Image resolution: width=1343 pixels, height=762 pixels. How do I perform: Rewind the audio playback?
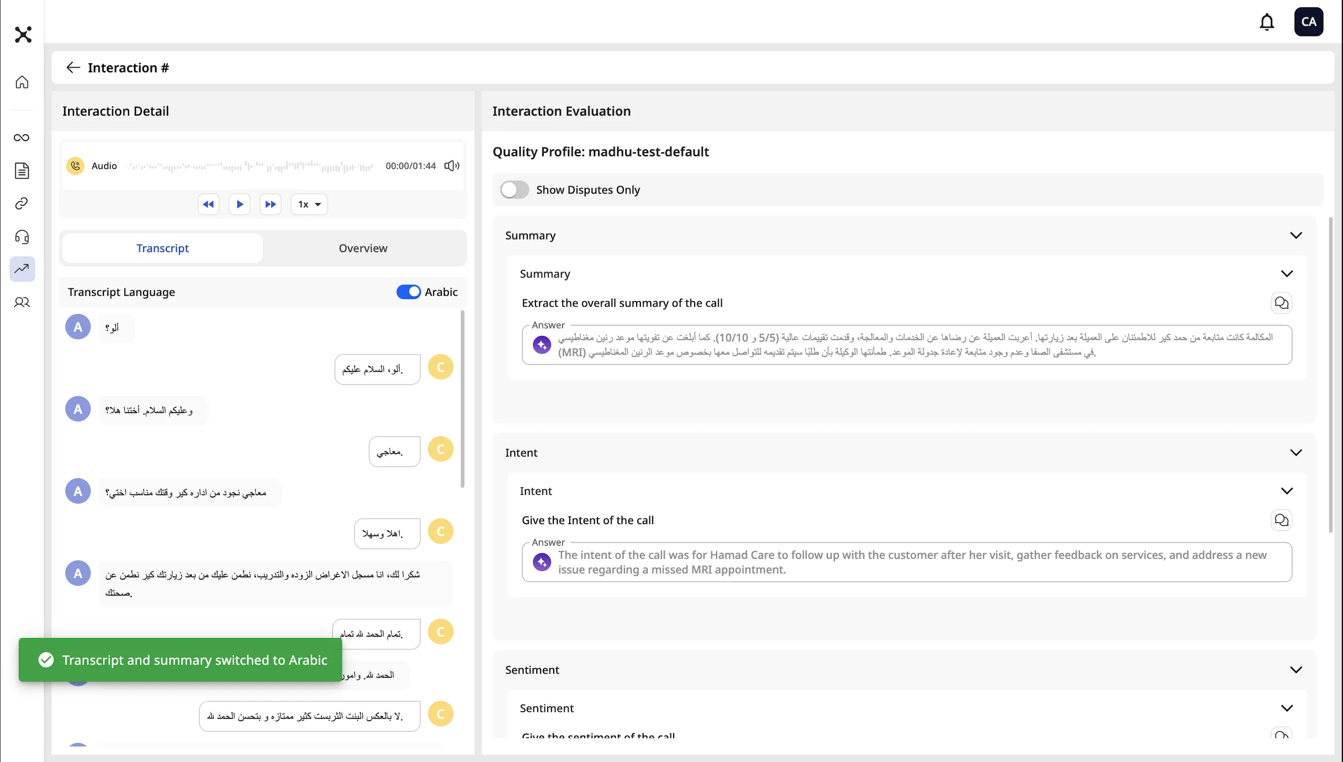tap(208, 204)
